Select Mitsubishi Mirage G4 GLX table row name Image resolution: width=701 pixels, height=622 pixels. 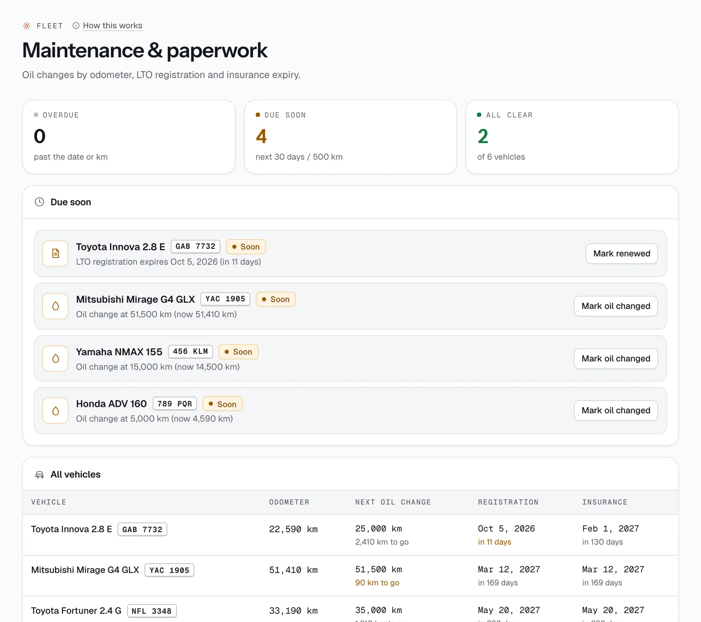coord(85,570)
